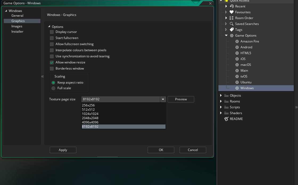Click the Shaders folder icon
298x185 pixels.
click(x=226, y=113)
